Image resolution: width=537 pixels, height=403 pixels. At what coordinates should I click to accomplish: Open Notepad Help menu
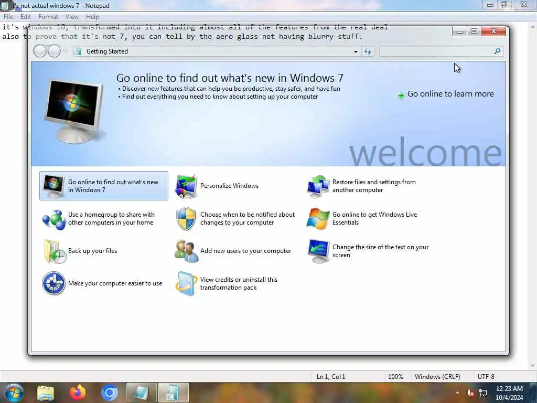[x=92, y=17]
